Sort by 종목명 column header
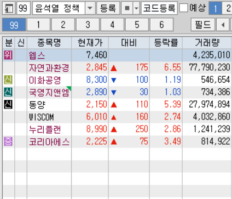 point(49,43)
